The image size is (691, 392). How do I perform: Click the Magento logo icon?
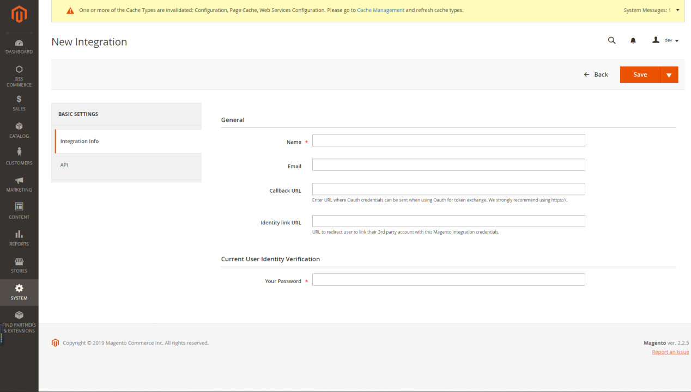click(19, 15)
